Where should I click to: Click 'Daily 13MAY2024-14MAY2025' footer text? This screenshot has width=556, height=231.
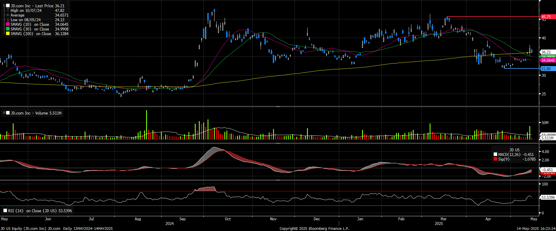pyautogui.click(x=88, y=228)
